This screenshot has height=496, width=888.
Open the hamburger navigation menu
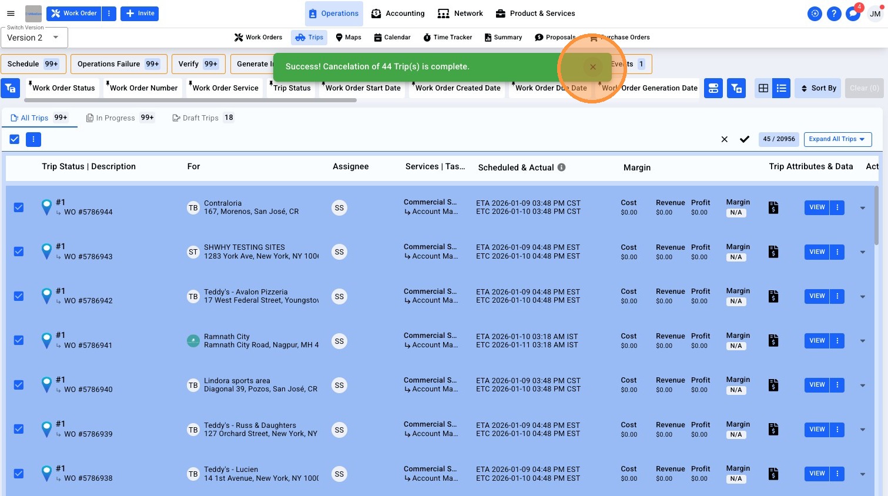(11, 14)
